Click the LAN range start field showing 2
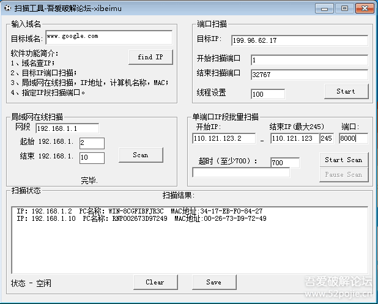The width and height of the screenshot is (378, 304). (92, 143)
